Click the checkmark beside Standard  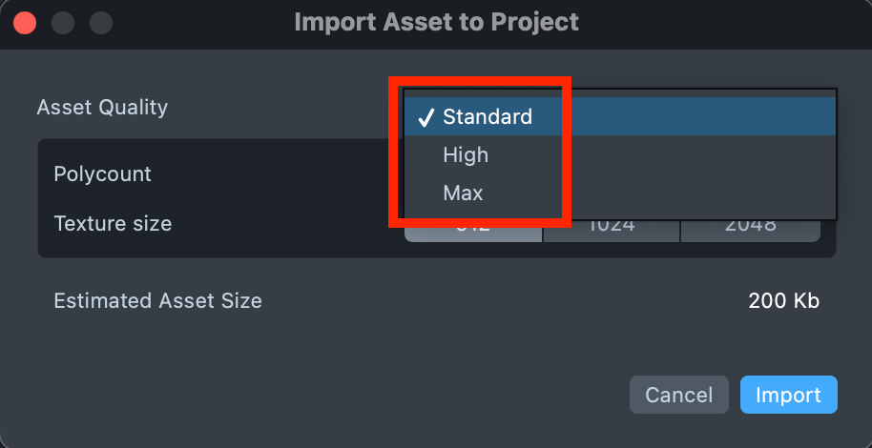[425, 117]
